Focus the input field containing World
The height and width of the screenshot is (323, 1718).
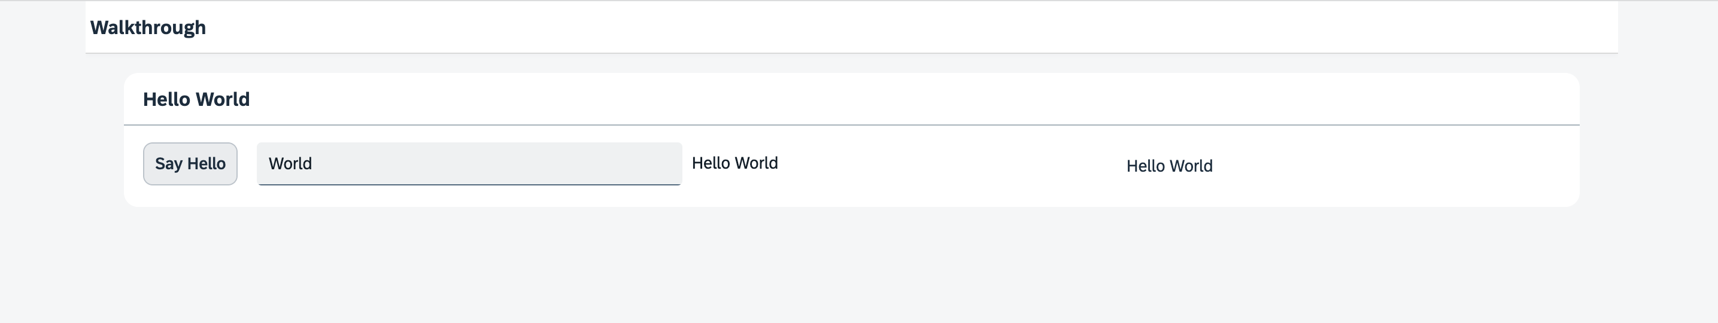coord(469,163)
